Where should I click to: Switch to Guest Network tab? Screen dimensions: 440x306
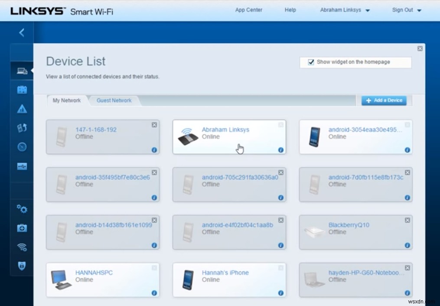click(x=114, y=101)
